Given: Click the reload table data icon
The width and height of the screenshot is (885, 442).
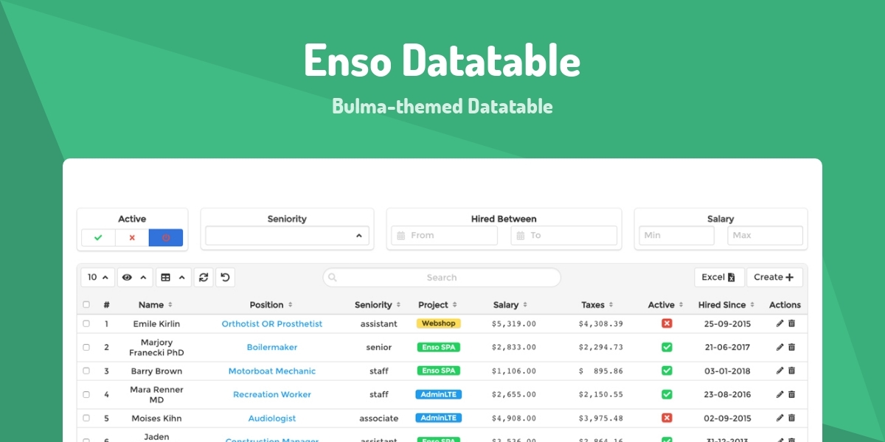Looking at the screenshot, I should pos(204,278).
